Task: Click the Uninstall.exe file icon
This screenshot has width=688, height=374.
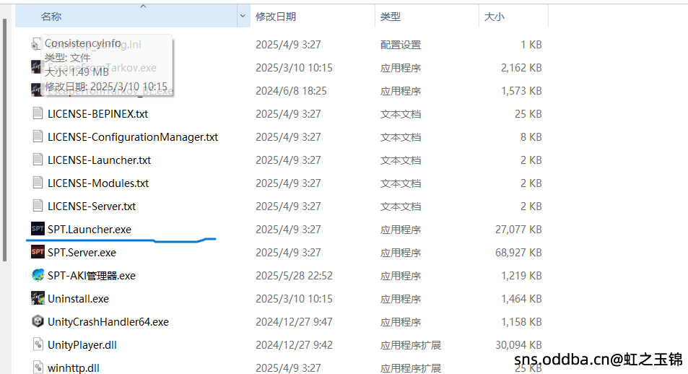Action: click(x=38, y=298)
